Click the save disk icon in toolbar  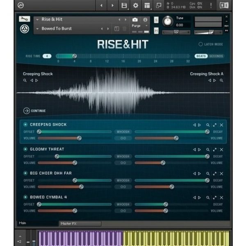pyautogui.click(x=124, y=5)
